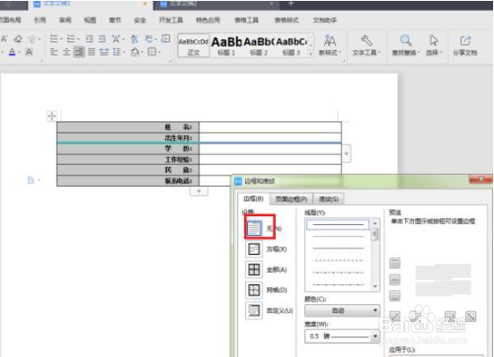Click the Chinese layout A icon
The height and width of the screenshot is (357, 494).
(x=116, y=39)
